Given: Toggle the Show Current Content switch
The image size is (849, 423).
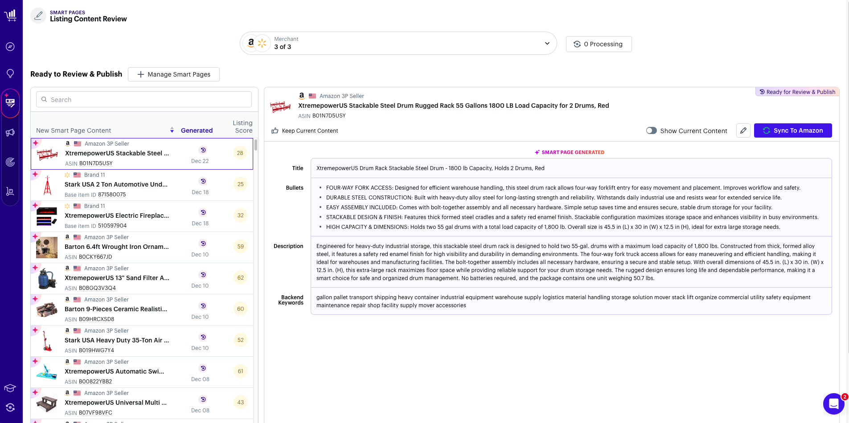Looking at the screenshot, I should pyautogui.click(x=652, y=130).
